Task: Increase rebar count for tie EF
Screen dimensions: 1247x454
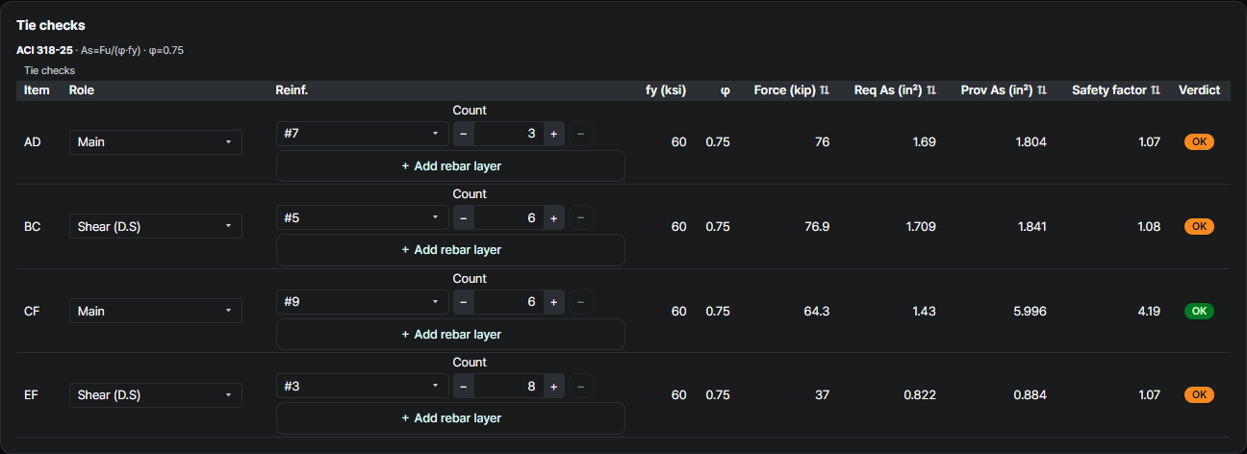Action: [x=553, y=387]
